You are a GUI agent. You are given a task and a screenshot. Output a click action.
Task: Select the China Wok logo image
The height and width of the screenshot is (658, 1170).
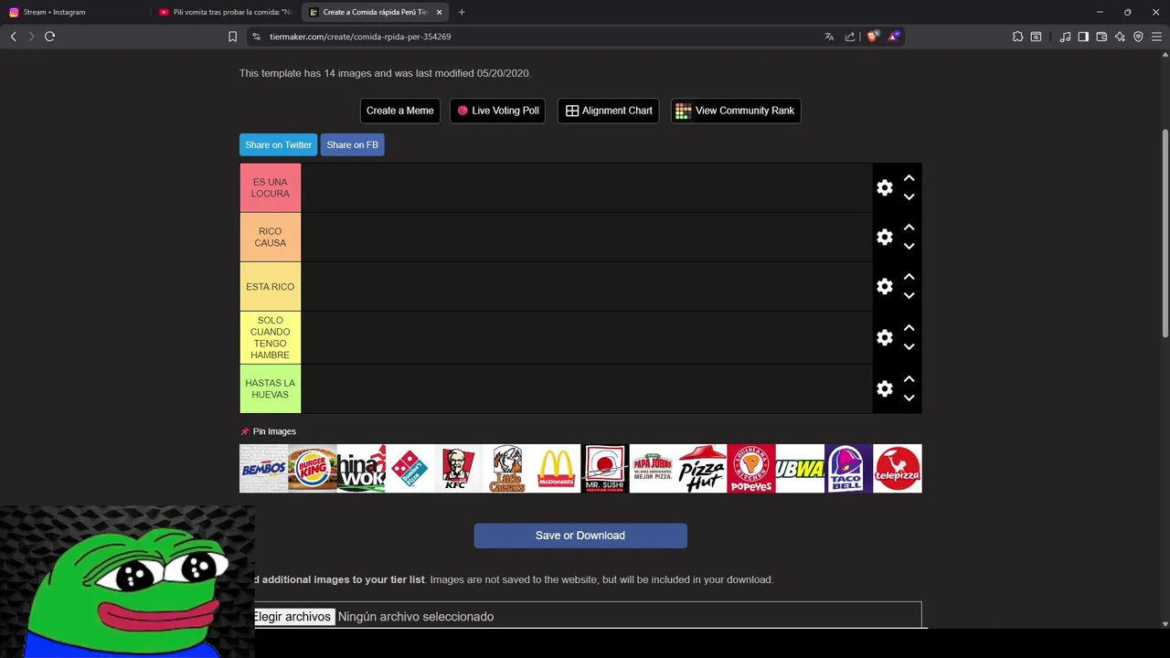[x=361, y=468]
